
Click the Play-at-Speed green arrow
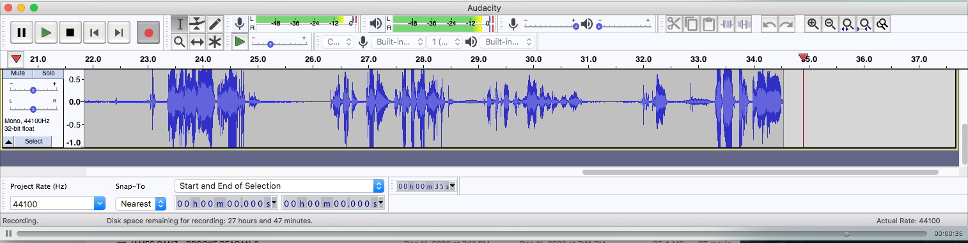click(x=240, y=42)
